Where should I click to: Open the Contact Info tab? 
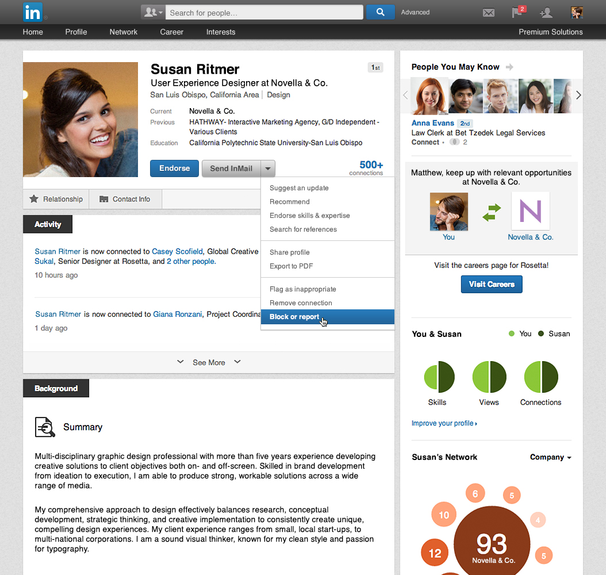pos(125,199)
